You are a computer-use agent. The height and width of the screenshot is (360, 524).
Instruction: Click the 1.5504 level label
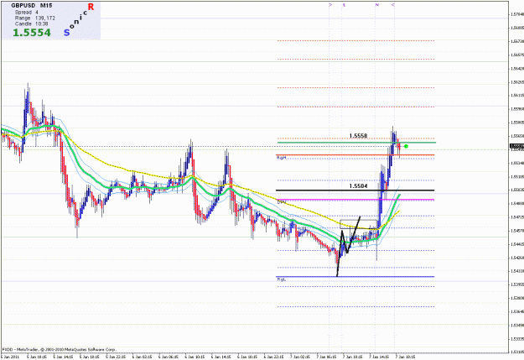(358, 186)
